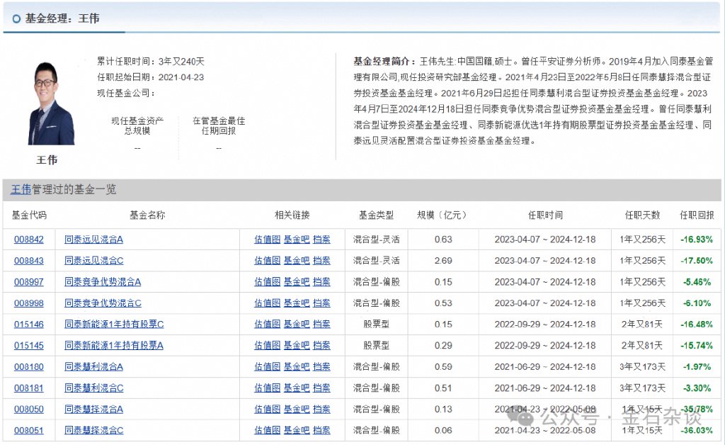Click 估值图 link in the 008843 row
Screen dimensions: 725x445
click(x=267, y=261)
